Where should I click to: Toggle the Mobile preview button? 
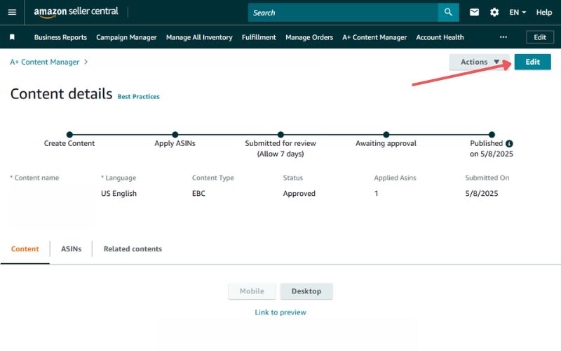pos(252,291)
